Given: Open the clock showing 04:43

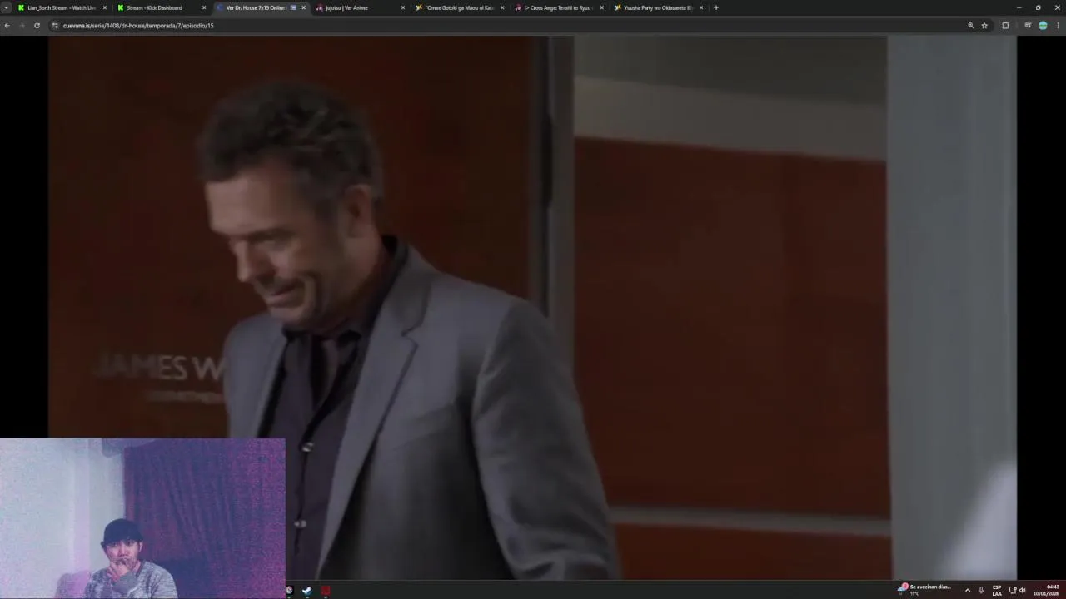Looking at the screenshot, I should pos(1047,590).
